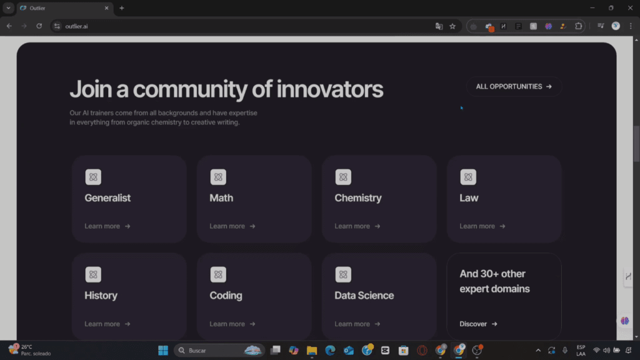
Task: Open the browser Extensions puzzle icon
Action: click(578, 26)
